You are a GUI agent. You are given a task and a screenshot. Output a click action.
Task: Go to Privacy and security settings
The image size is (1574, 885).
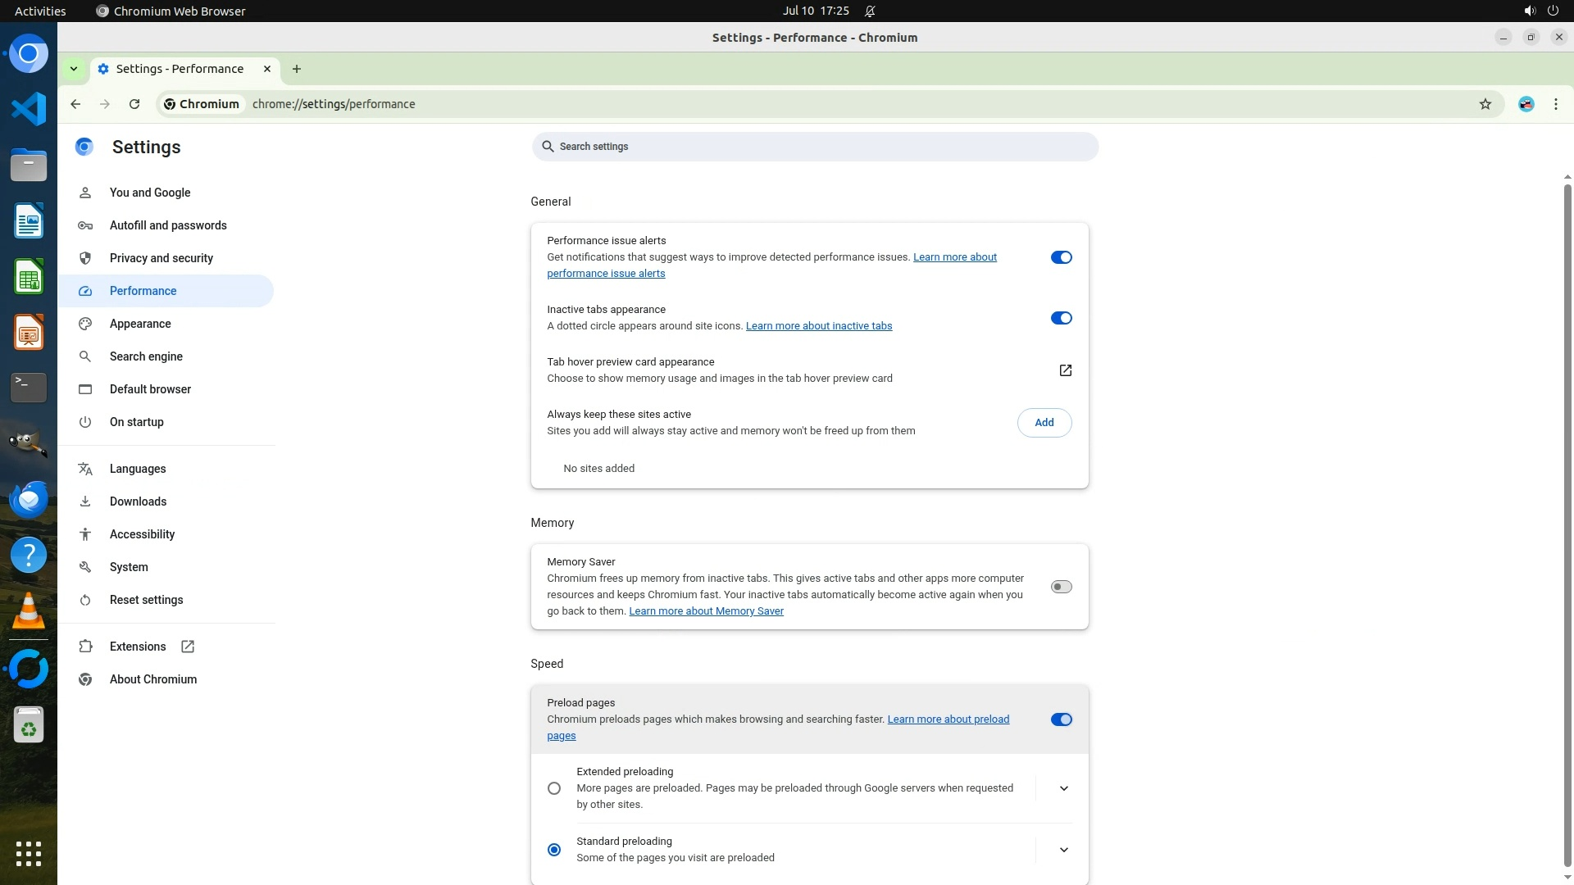pos(161,258)
